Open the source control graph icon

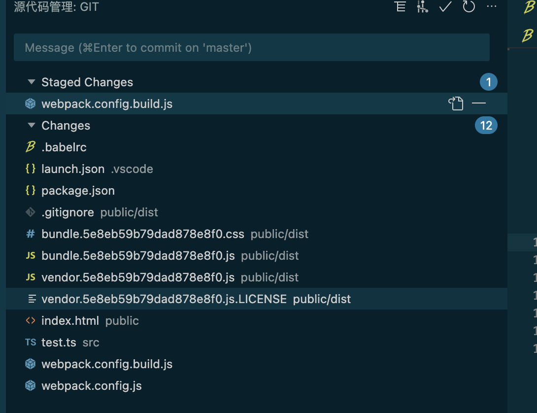423,7
